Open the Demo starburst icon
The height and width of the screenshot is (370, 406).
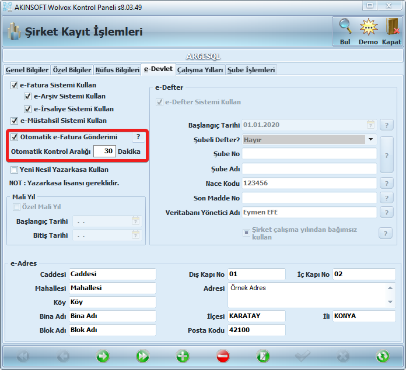pos(369,27)
